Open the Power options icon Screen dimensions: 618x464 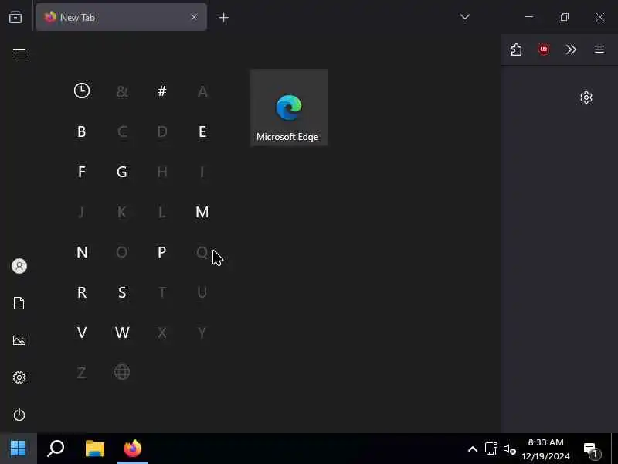coord(19,415)
